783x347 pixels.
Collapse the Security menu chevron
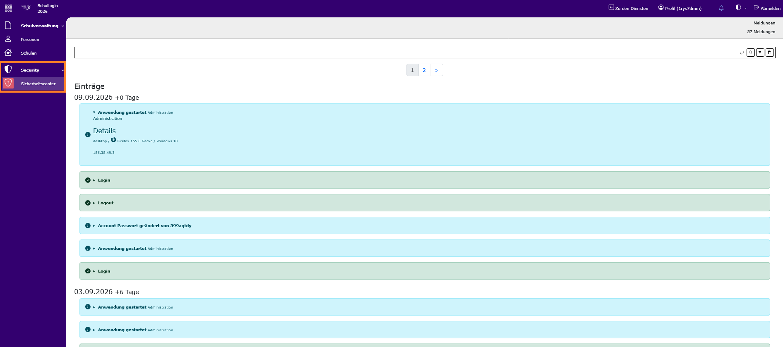(63, 70)
